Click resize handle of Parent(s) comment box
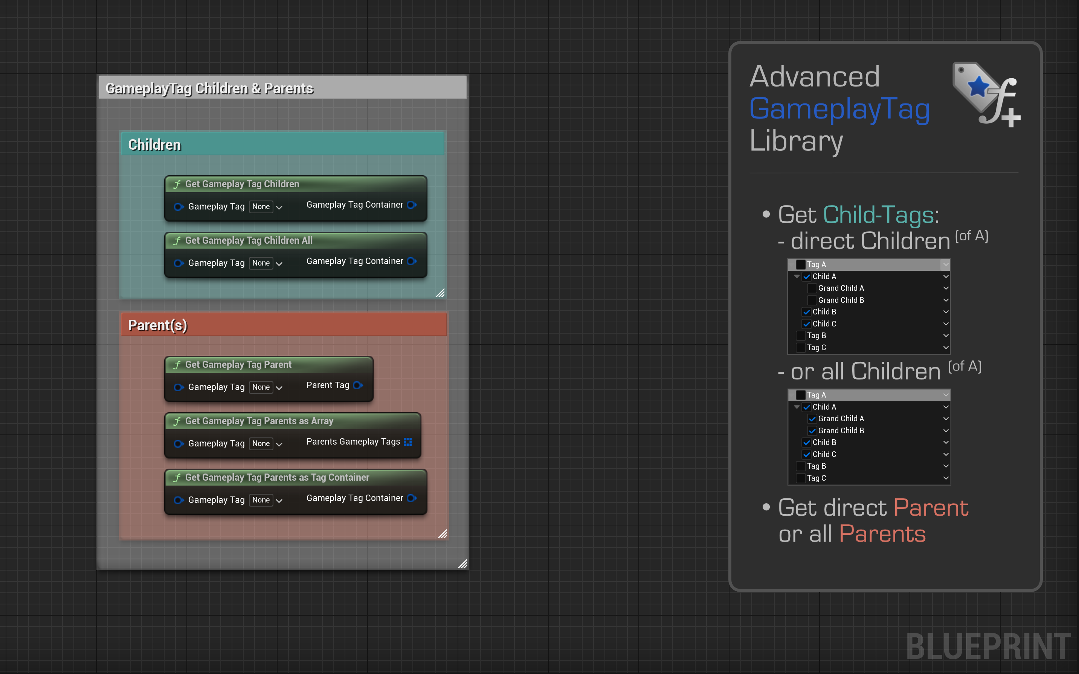The width and height of the screenshot is (1079, 674). tap(442, 534)
